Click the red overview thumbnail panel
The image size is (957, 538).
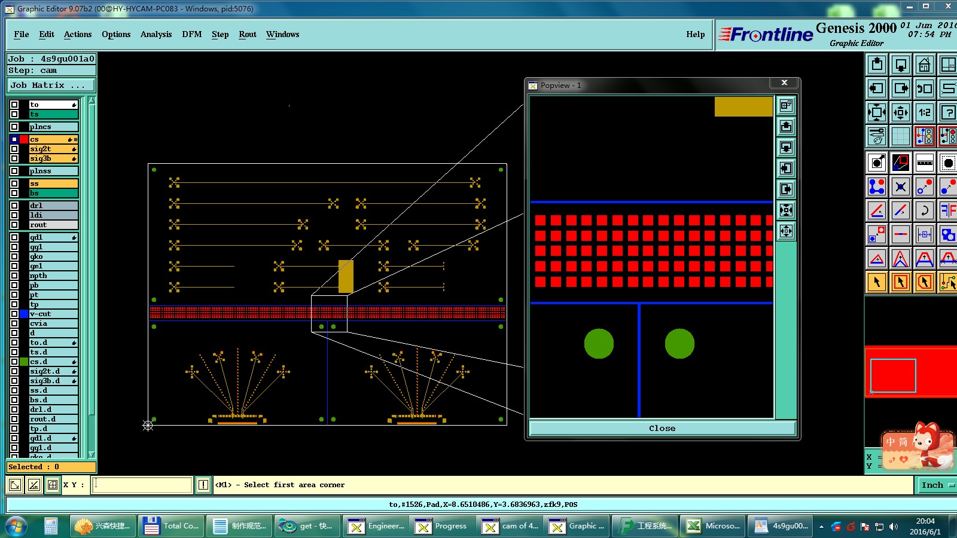pyautogui.click(x=910, y=372)
